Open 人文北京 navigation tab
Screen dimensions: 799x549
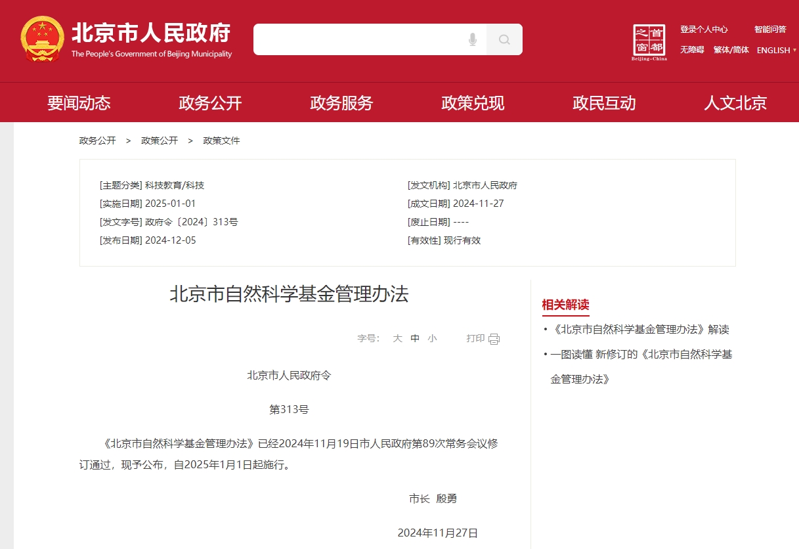(735, 103)
